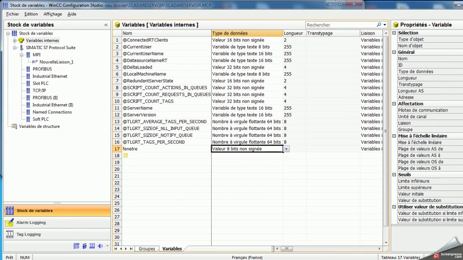This screenshot has width=463, height=260.
Task: Select the fenetre variable name cell
Action: click(x=166, y=149)
